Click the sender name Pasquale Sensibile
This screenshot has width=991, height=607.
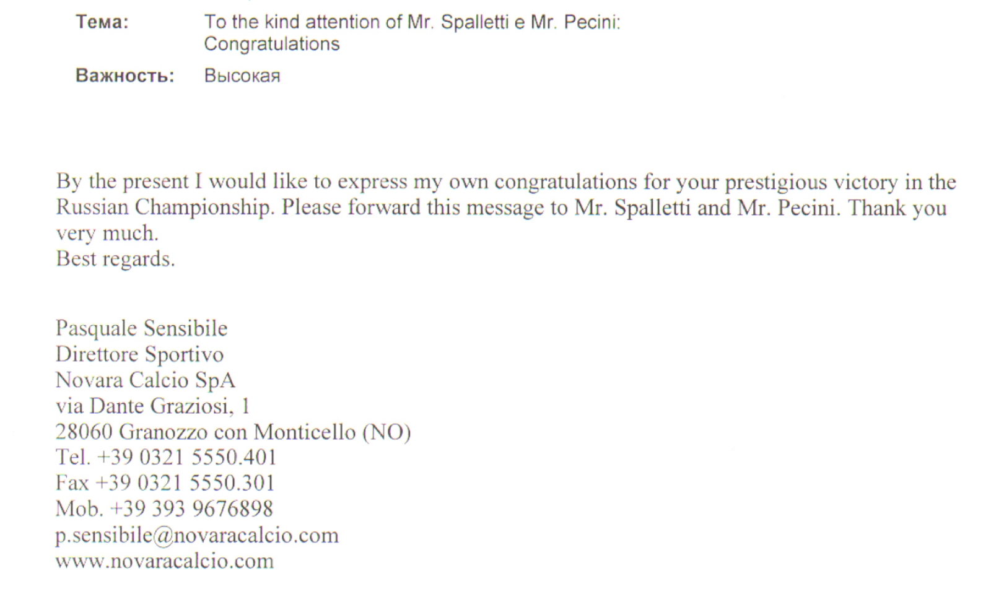click(x=141, y=328)
